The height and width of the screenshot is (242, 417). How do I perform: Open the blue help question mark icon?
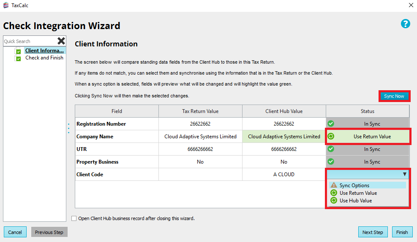click(x=405, y=24)
